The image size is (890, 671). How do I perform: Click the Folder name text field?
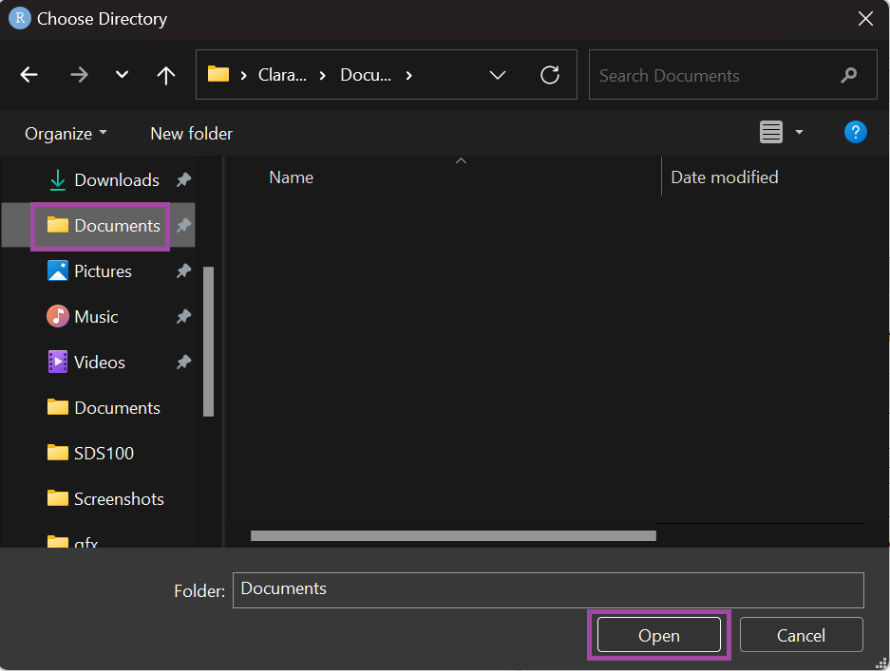click(547, 589)
